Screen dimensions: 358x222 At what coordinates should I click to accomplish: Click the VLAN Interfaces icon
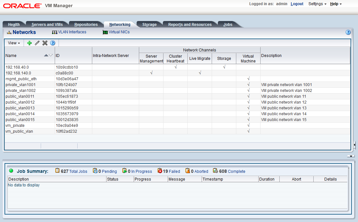[54, 32]
